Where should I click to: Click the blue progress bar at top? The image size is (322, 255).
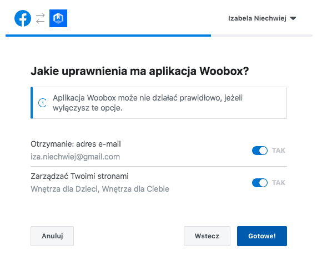click(108, 36)
